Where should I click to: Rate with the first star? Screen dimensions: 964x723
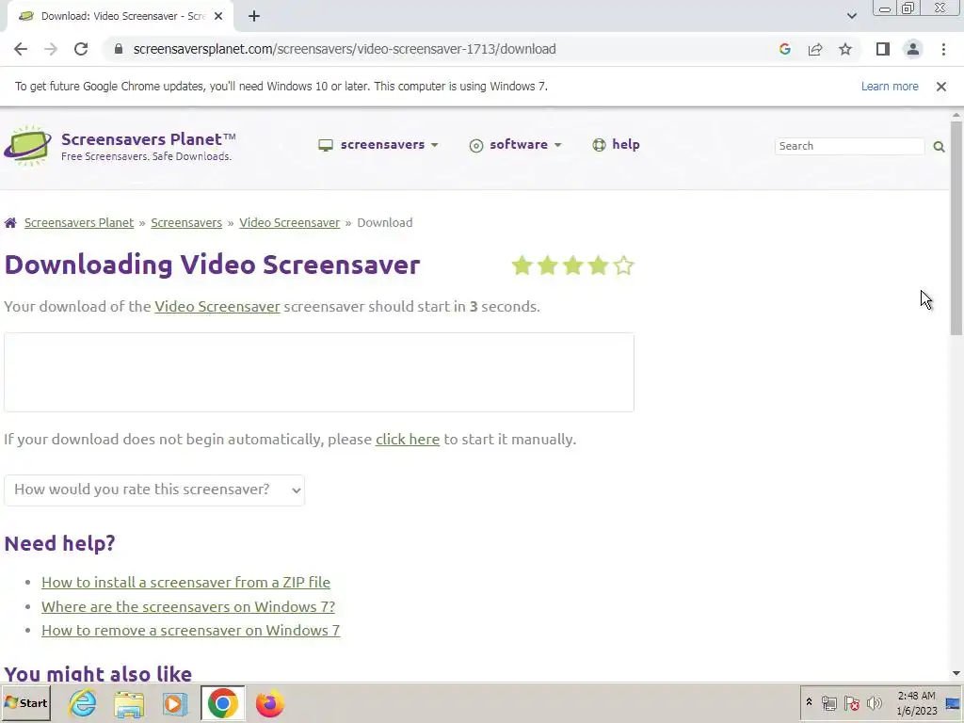pyautogui.click(x=522, y=265)
